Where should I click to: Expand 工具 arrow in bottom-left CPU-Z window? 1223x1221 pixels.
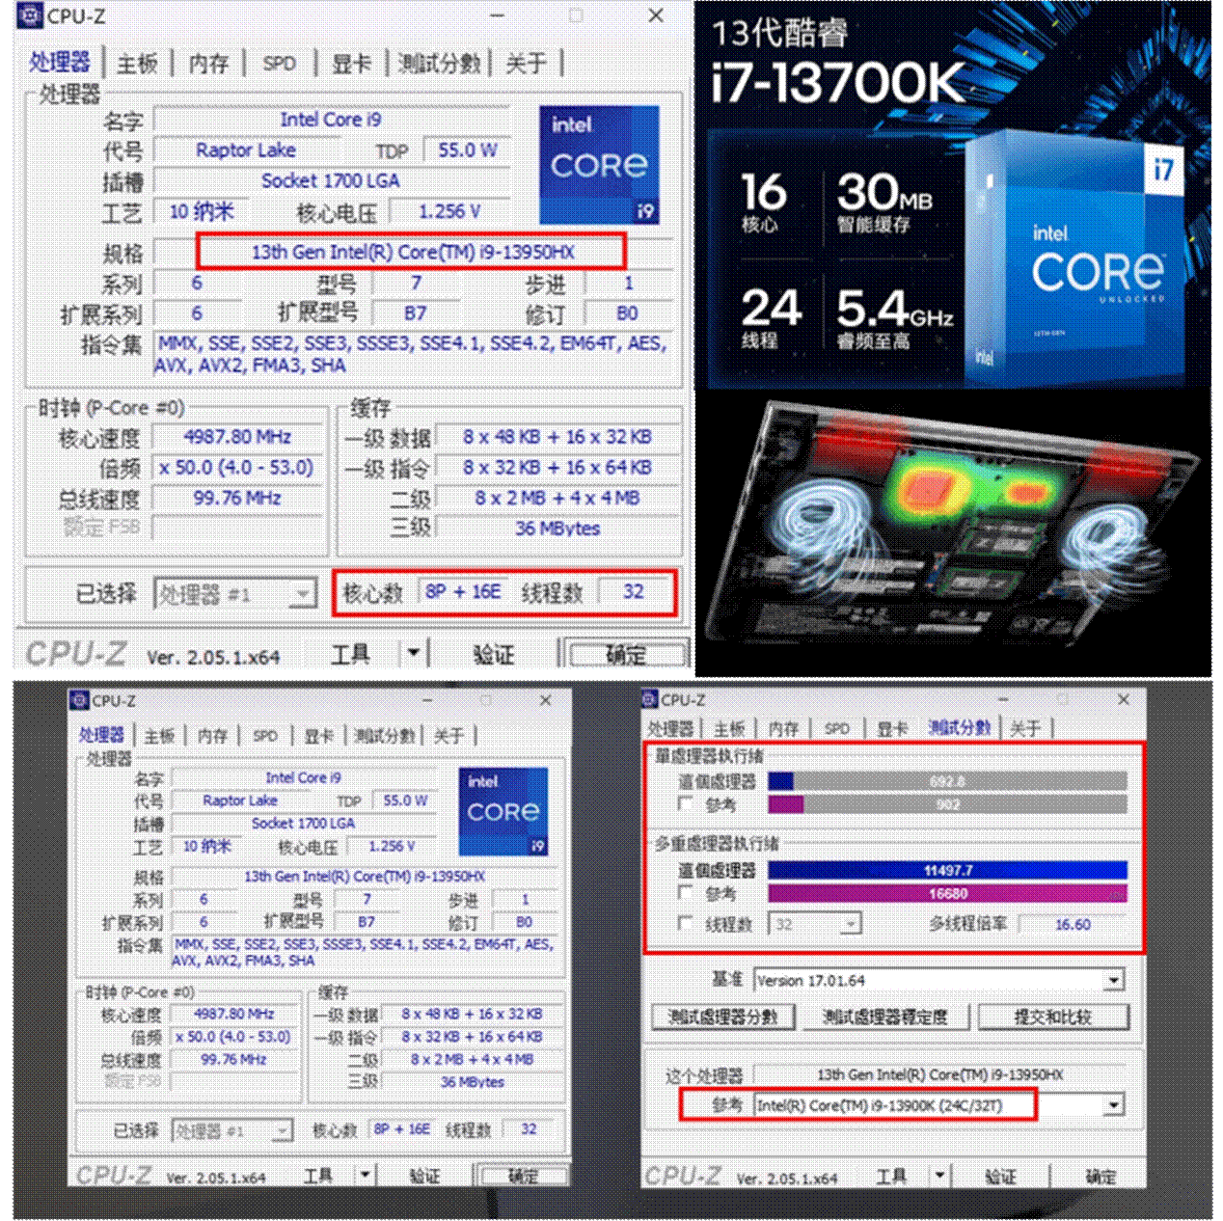tap(365, 1175)
